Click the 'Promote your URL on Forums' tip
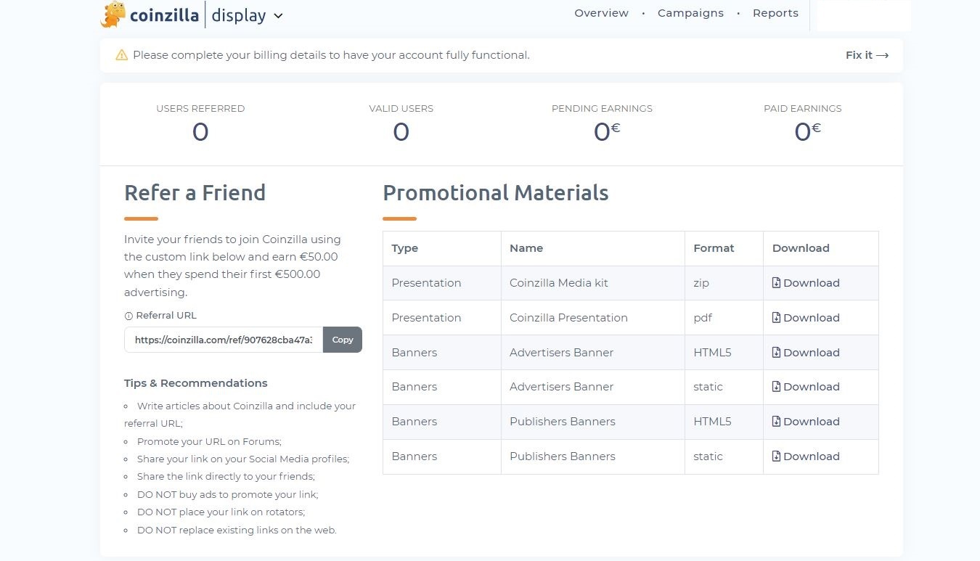980x561 pixels. (209, 441)
